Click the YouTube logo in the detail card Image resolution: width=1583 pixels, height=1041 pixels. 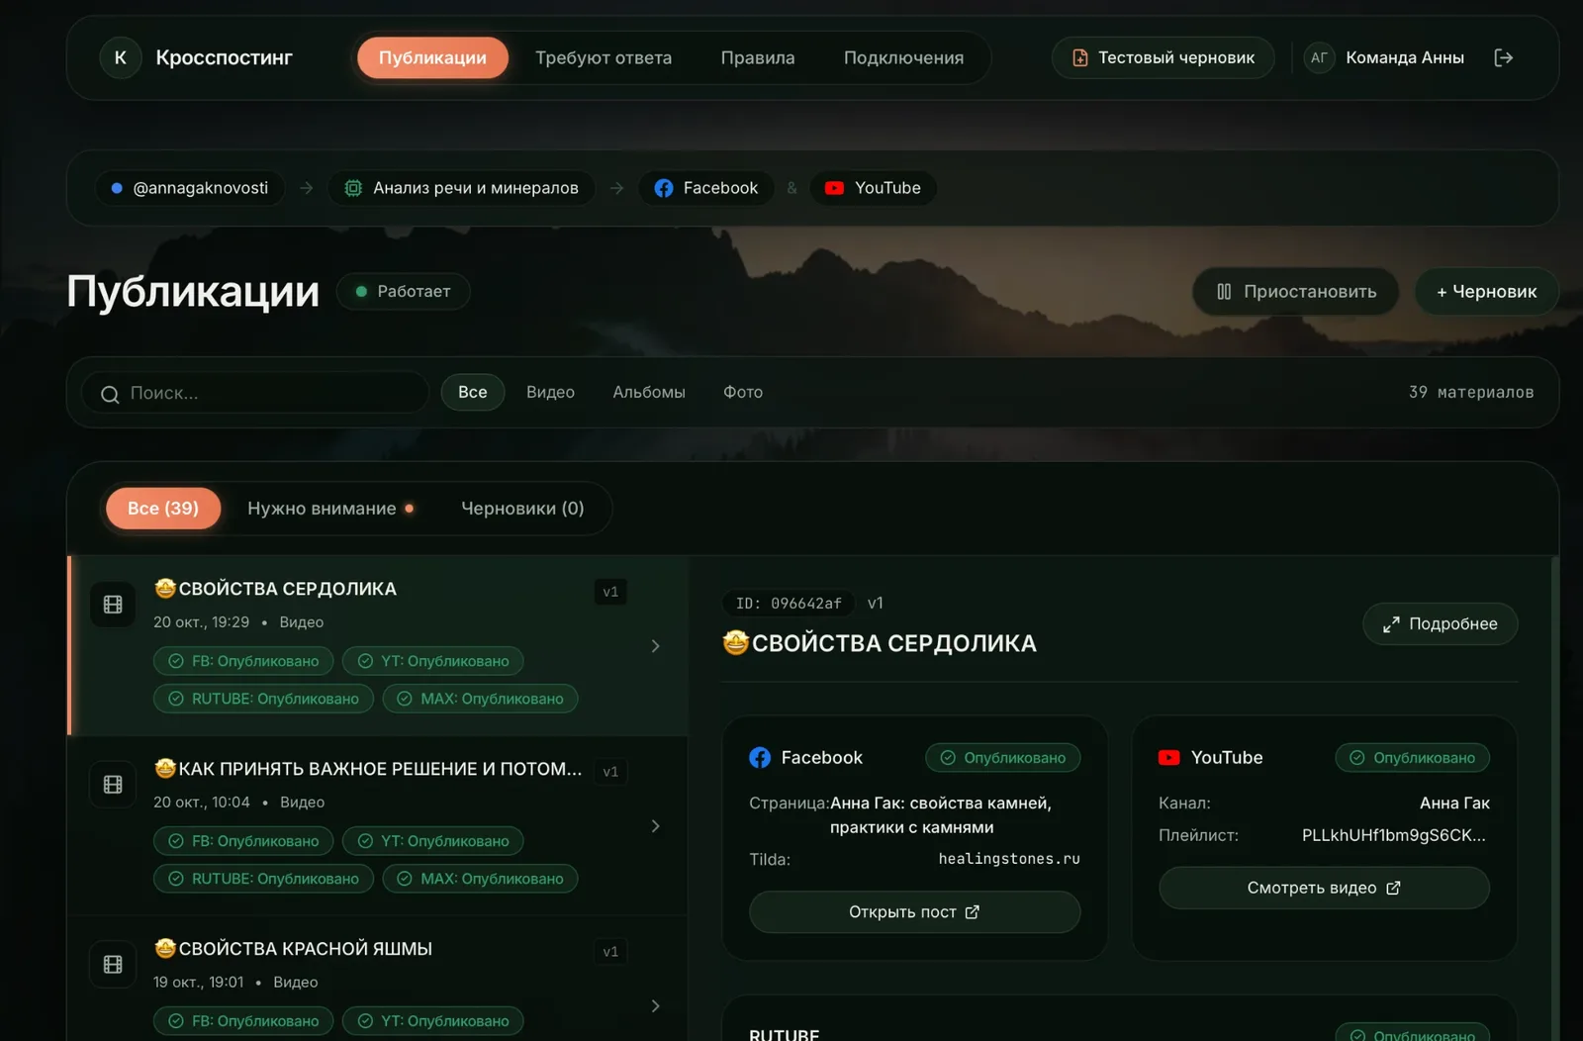1169,758
